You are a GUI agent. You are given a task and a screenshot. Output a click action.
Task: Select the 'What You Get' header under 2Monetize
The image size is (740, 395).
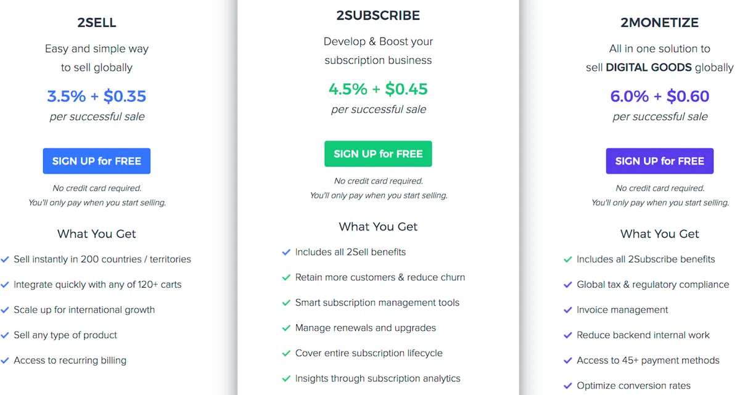coord(659,234)
